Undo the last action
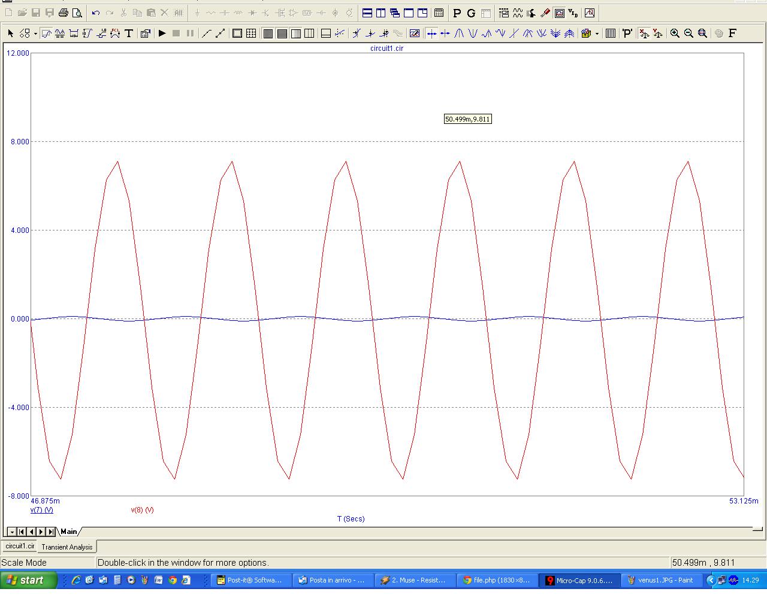 point(96,13)
